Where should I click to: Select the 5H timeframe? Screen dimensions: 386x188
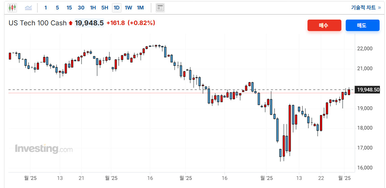(x=105, y=7)
